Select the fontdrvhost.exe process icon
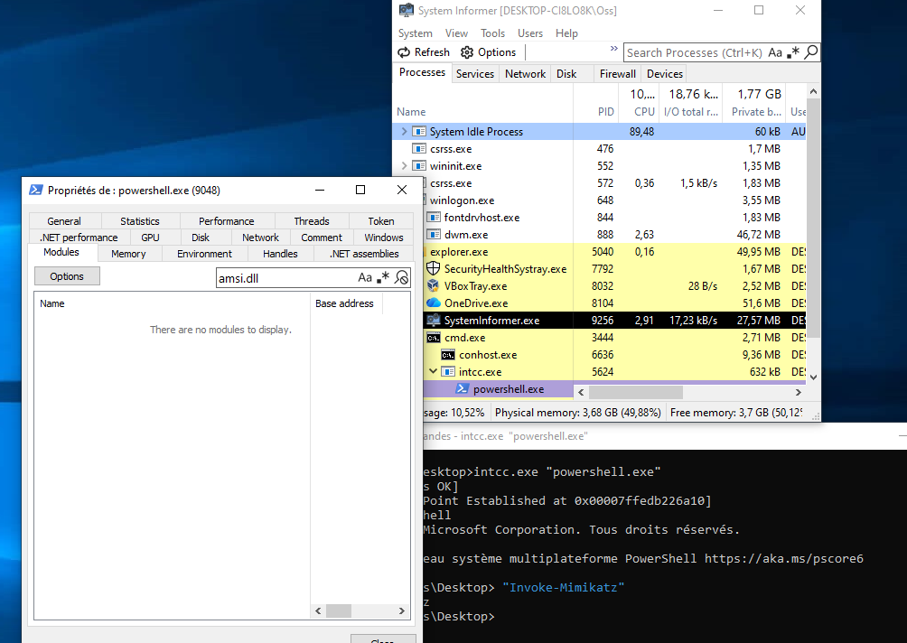 click(434, 218)
